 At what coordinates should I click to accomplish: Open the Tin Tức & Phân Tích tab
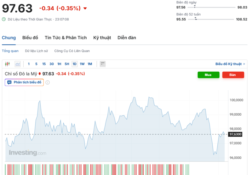(x=66, y=38)
